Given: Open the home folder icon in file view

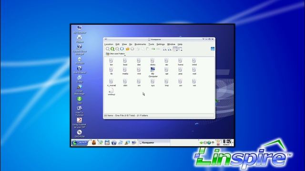Looking at the screenshot, I should (180, 62).
